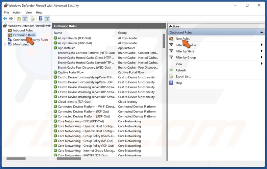Sort rules by the Name column header
The image size is (267, 169).
coord(58,33)
